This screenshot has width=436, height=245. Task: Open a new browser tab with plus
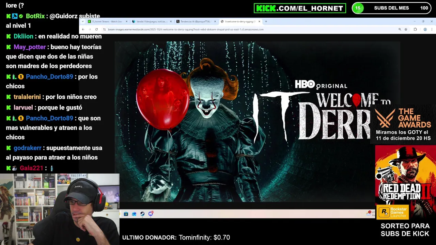pos(266,21)
